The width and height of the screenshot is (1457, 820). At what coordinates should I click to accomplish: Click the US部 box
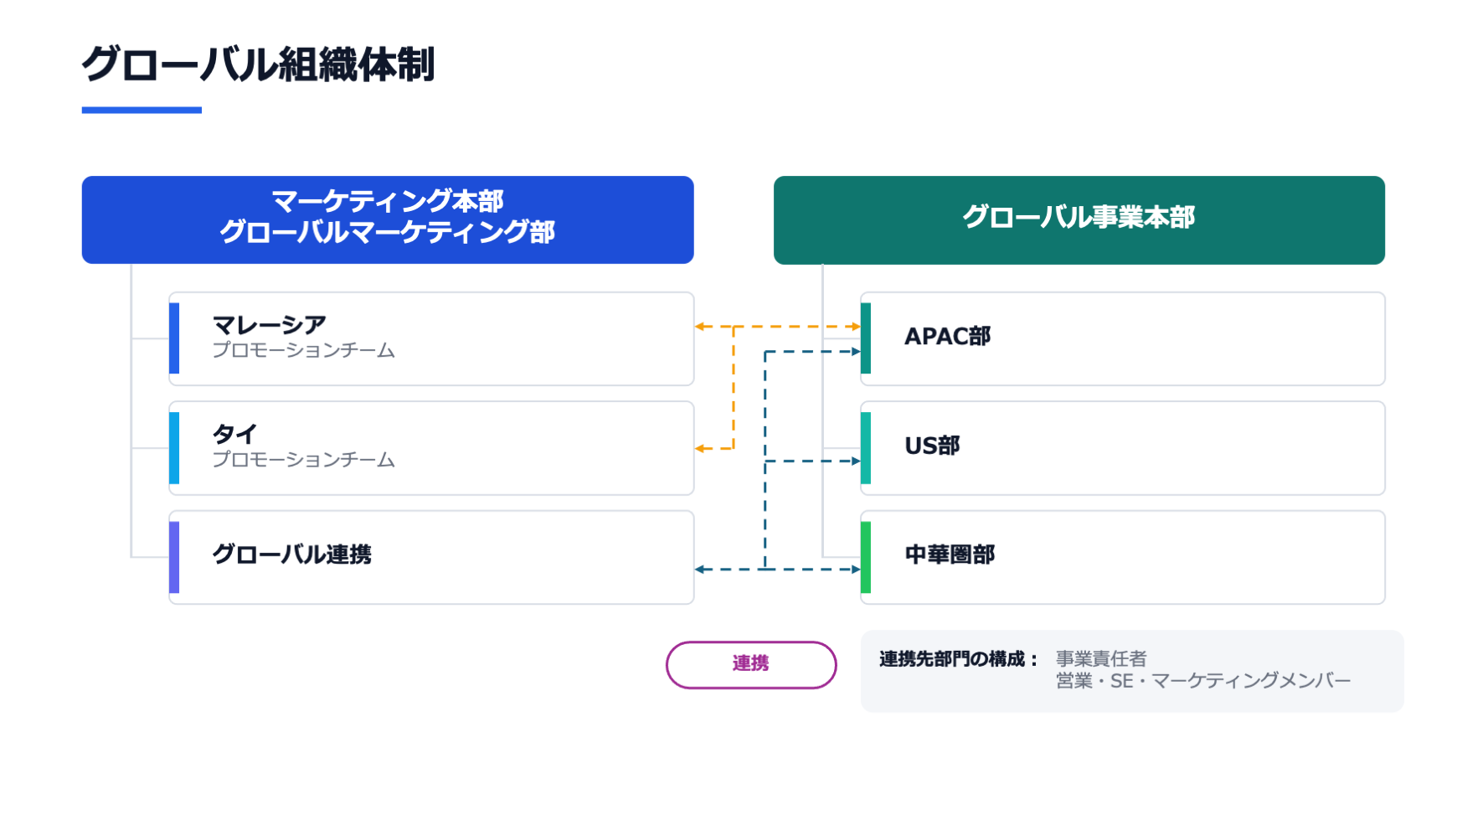coord(1123,448)
